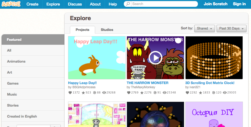Open 3D dot matrix clock thumbnail
Viewport: 251px width, 127px height.
click(x=214, y=58)
